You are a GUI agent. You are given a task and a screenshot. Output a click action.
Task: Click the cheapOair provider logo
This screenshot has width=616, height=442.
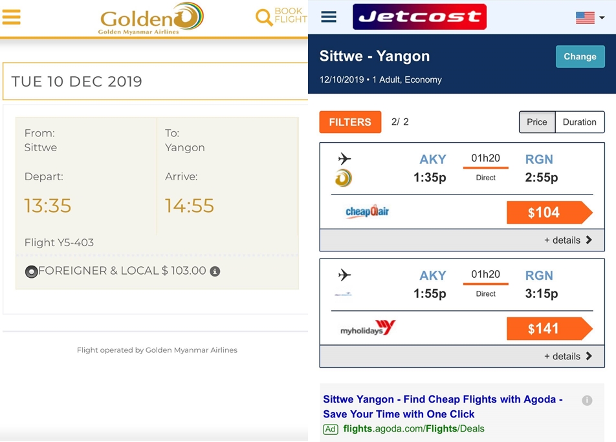(x=367, y=211)
